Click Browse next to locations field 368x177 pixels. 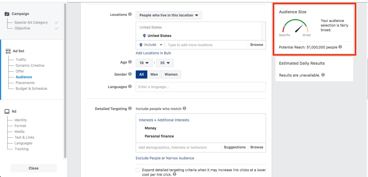[257, 45]
